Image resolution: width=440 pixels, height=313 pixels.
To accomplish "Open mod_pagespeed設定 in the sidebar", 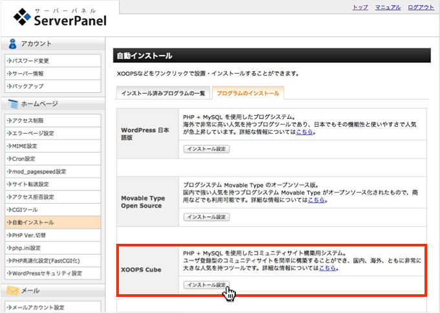I will click(x=53, y=171).
